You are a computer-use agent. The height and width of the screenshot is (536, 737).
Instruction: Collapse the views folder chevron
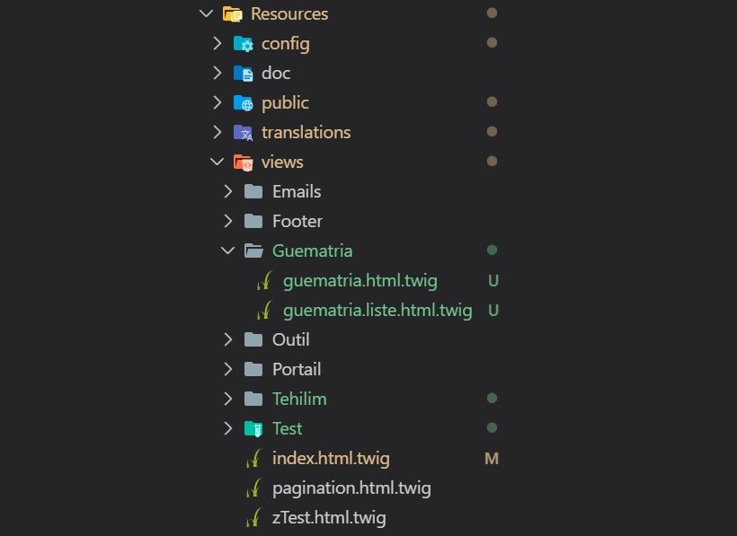[218, 162]
